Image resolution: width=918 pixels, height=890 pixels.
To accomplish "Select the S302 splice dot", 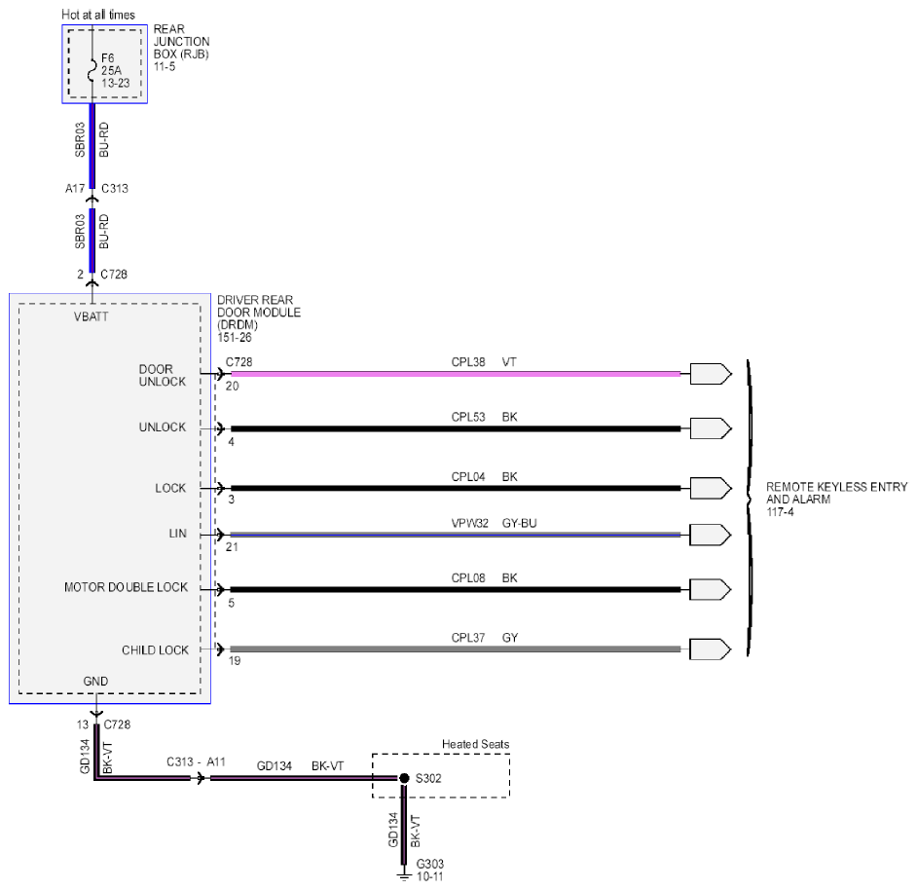I will pos(404,778).
